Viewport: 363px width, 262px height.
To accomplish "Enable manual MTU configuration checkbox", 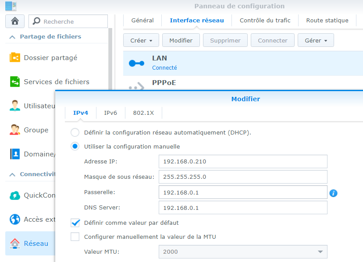I will 75,237.
